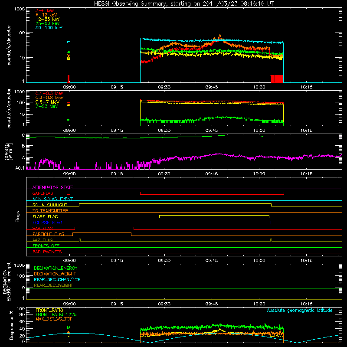Select the PARTICLE_FLAG label

point(49,234)
